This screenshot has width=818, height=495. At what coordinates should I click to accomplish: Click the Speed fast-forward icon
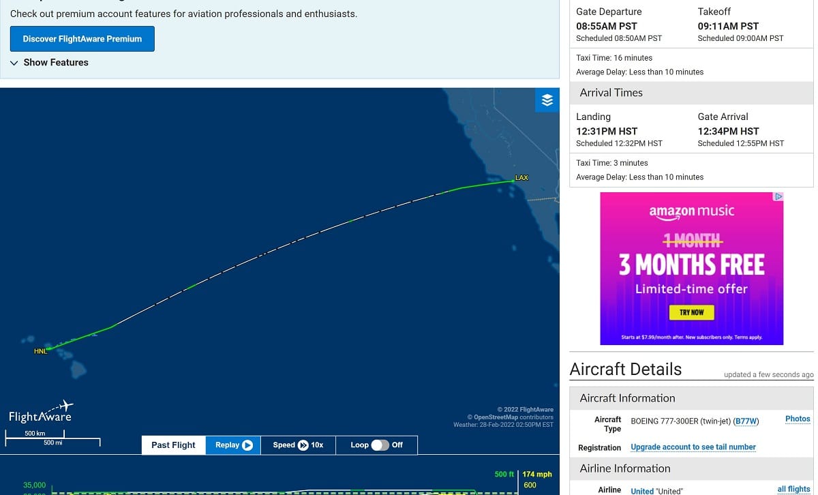tap(303, 445)
